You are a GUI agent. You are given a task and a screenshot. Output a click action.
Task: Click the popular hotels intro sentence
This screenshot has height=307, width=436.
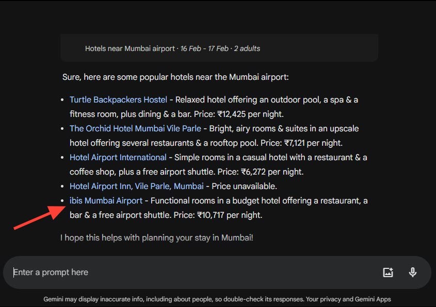pyautogui.click(x=175, y=77)
